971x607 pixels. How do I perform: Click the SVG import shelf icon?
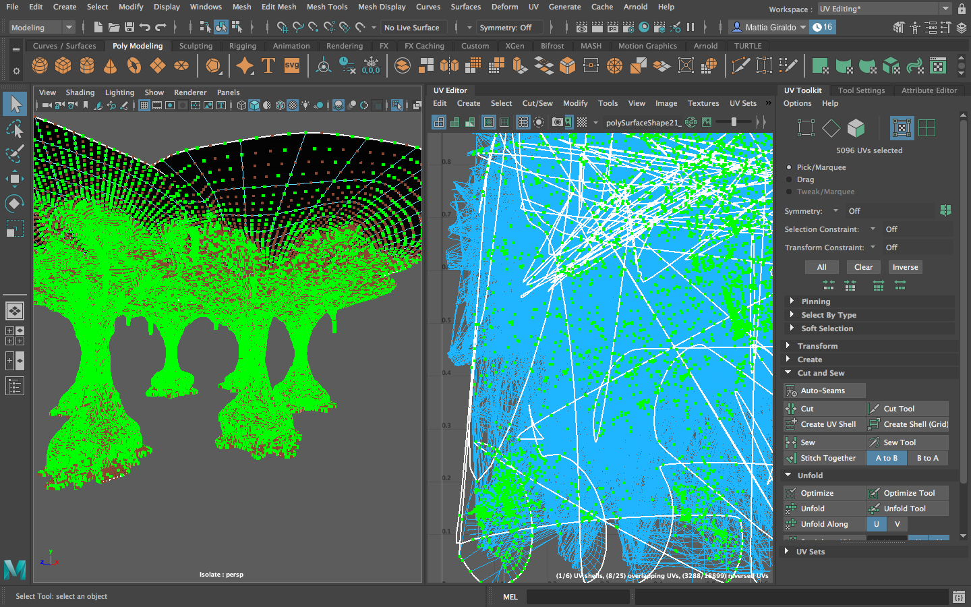pos(292,65)
